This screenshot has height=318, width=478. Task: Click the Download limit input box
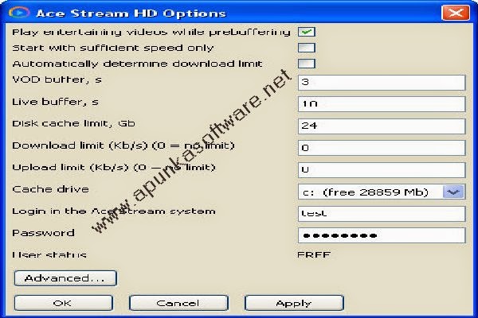click(382, 148)
